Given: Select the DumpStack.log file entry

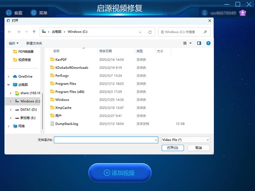Looking at the screenshot, I should 66,124.
